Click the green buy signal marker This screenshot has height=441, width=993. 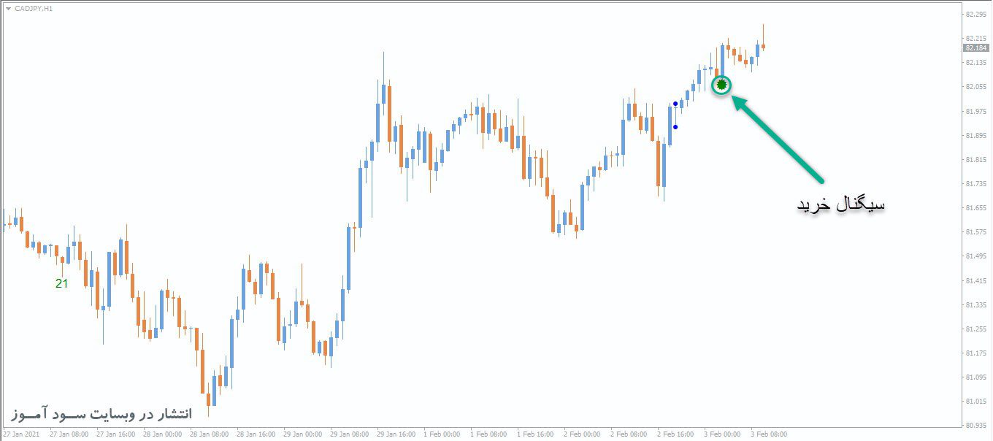point(721,85)
